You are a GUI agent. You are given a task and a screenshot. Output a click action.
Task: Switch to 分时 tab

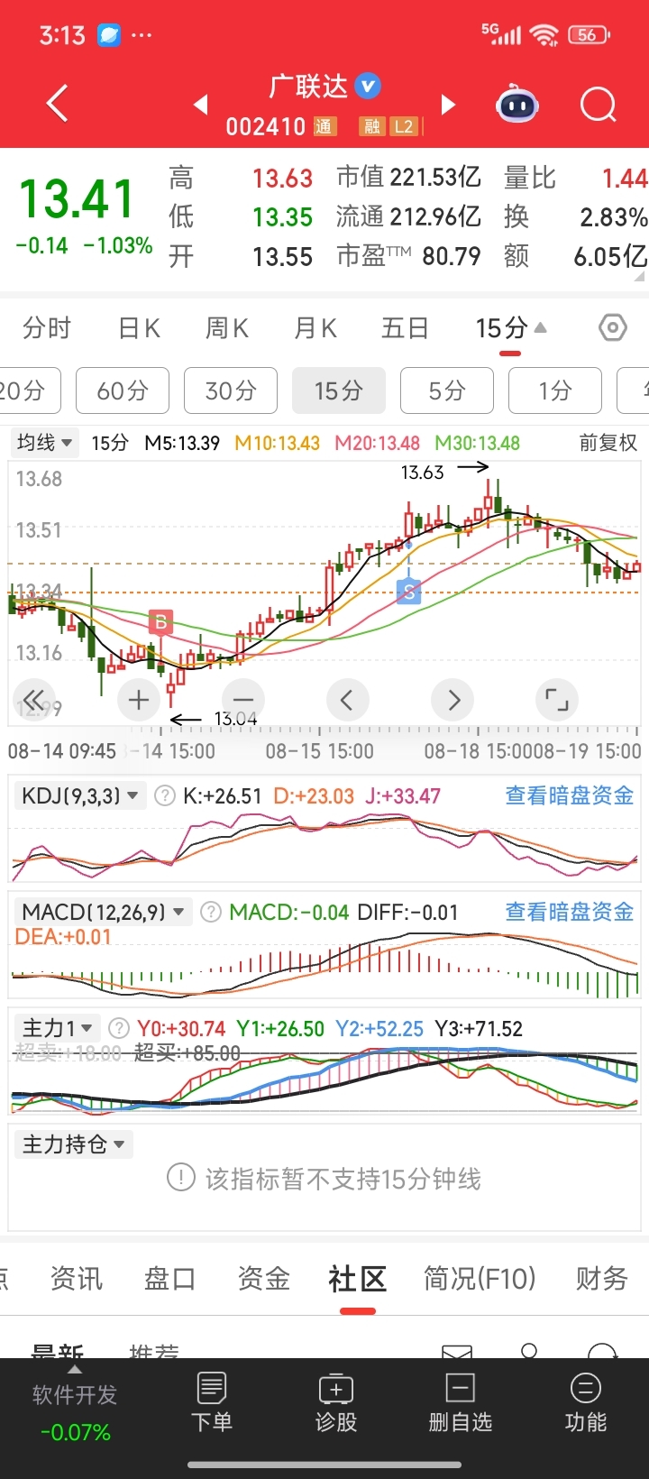pyautogui.click(x=47, y=327)
